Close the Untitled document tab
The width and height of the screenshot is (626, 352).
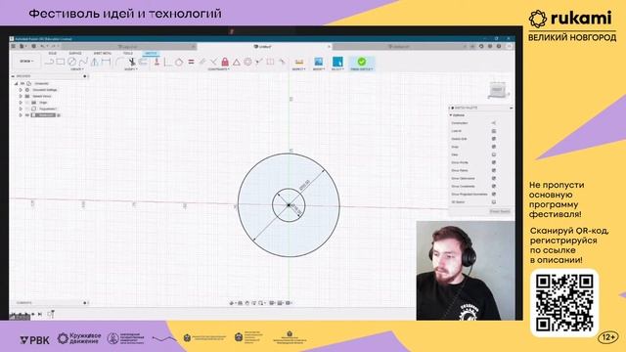click(329, 47)
